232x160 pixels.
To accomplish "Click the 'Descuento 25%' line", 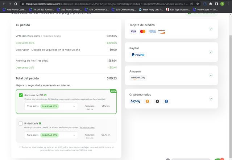I will pos(66,67).
